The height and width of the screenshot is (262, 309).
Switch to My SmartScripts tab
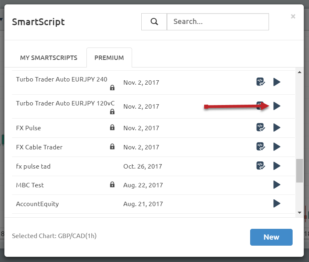pyautogui.click(x=49, y=58)
